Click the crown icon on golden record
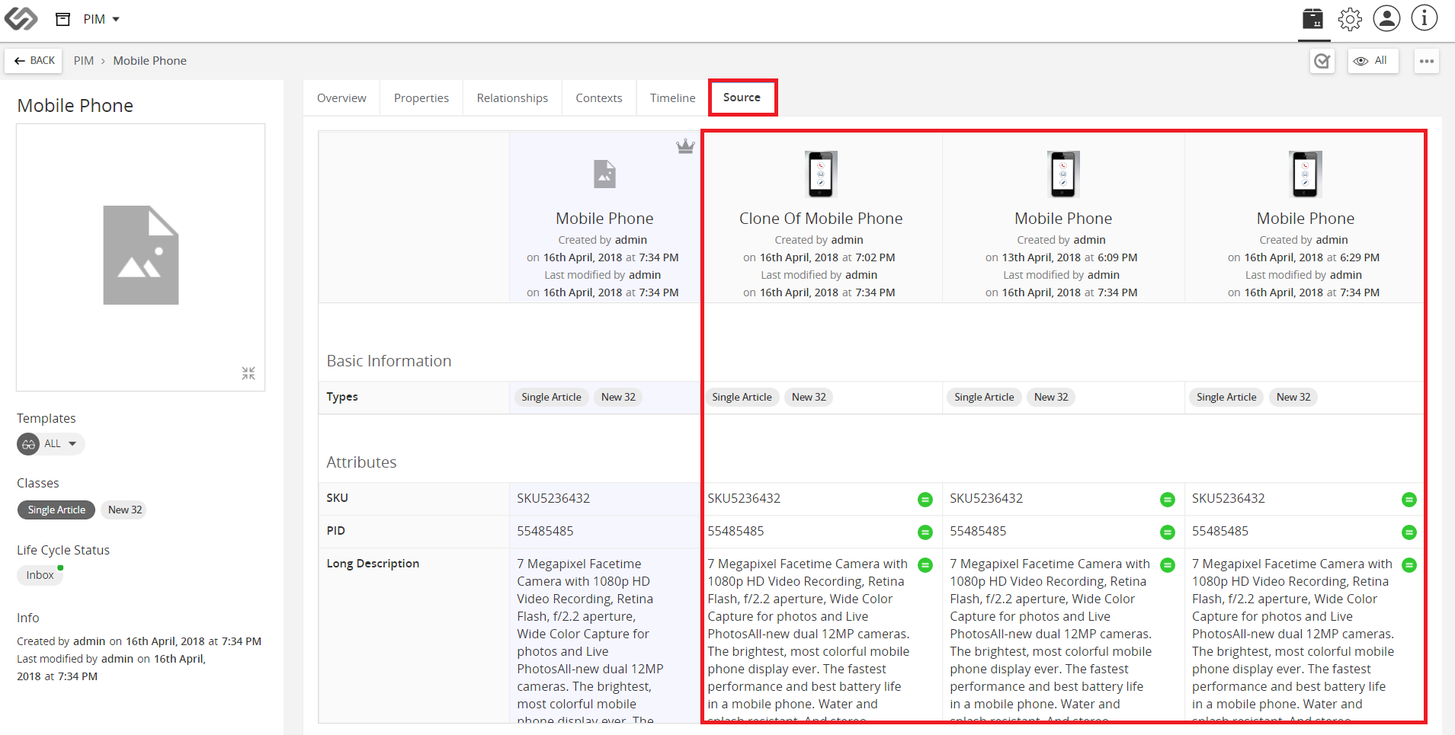1455x735 pixels. point(685,146)
